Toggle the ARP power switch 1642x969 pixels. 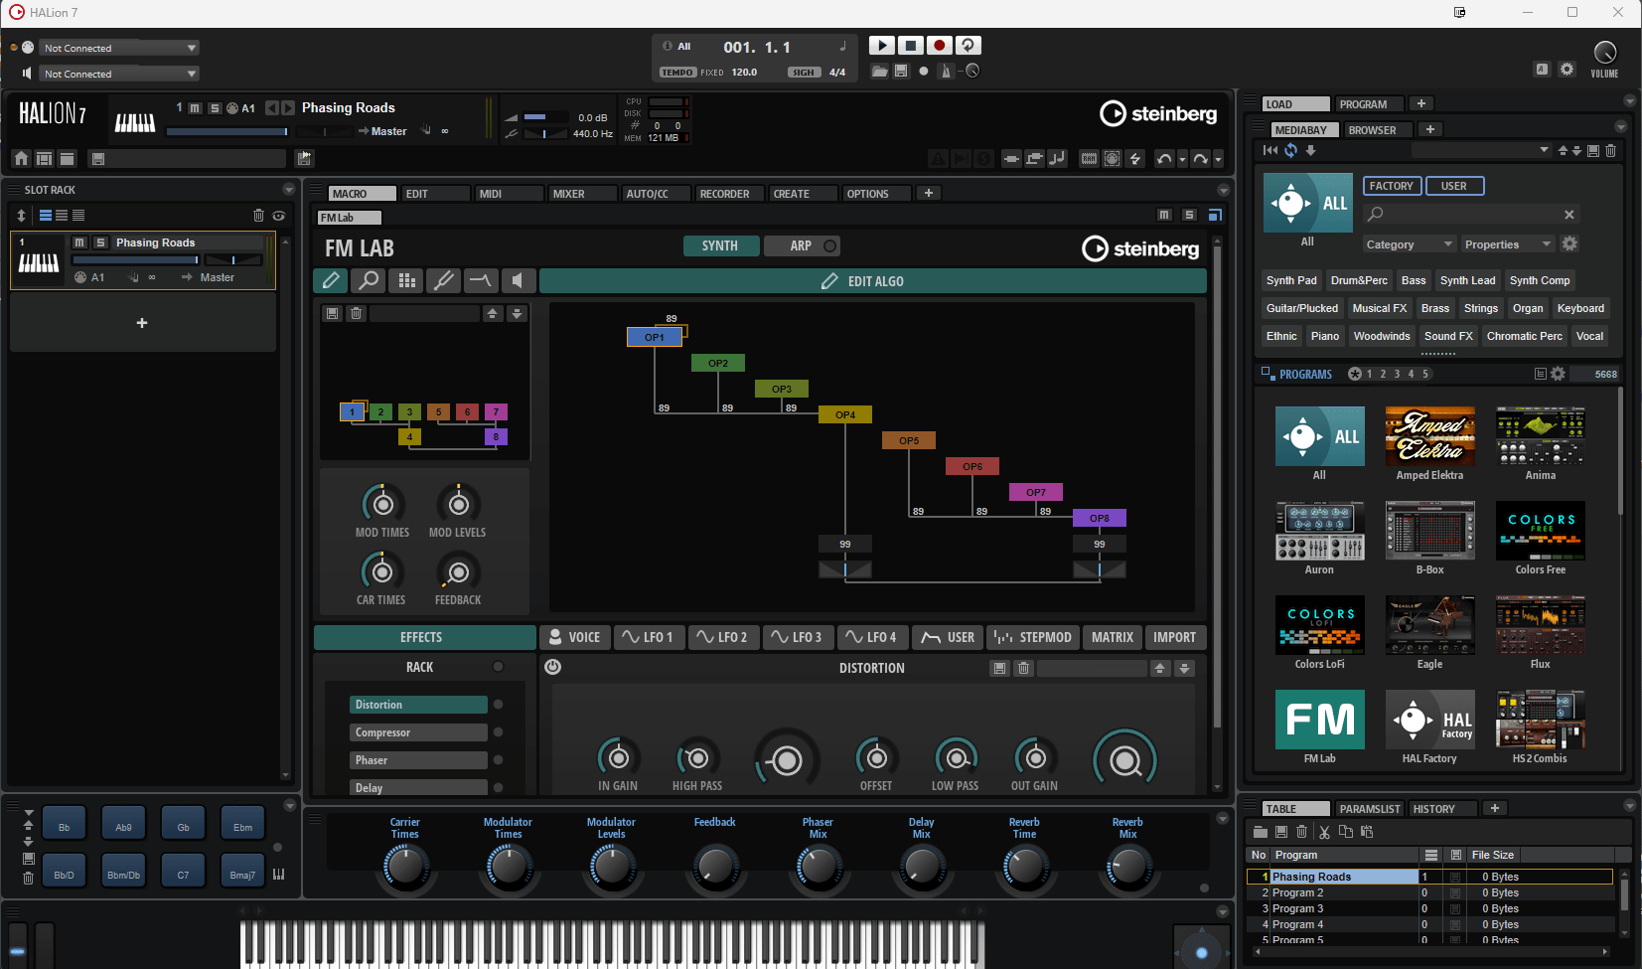tap(829, 245)
